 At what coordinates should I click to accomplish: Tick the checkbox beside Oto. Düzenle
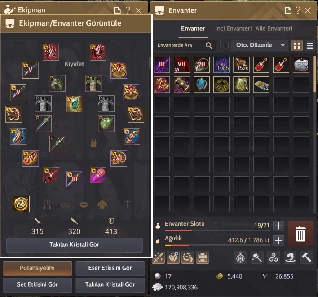pos(225,45)
